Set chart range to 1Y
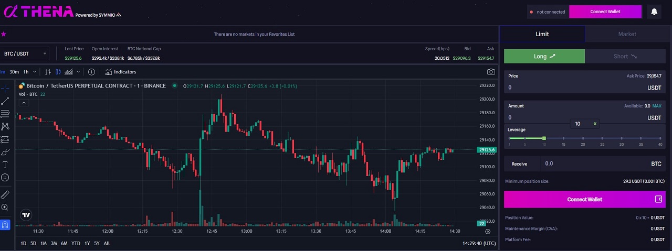Screen dimensions: 672x251 [87, 243]
